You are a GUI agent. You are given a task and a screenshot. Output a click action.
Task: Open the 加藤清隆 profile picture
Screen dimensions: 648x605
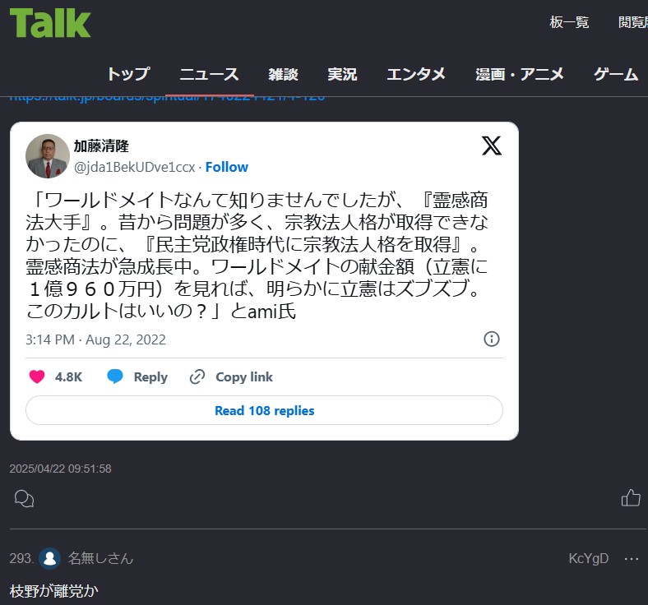pyautogui.click(x=48, y=156)
